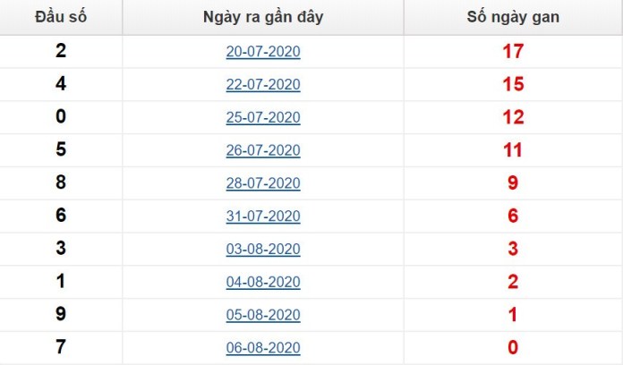Open the 05-08-2020 date link

[263, 315]
